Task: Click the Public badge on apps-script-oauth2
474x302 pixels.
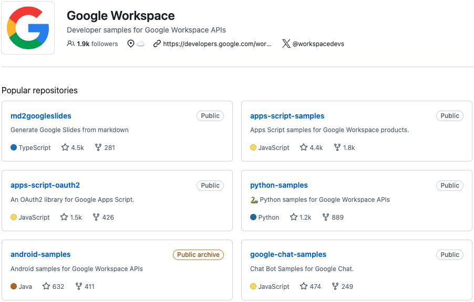Action: [210, 185]
